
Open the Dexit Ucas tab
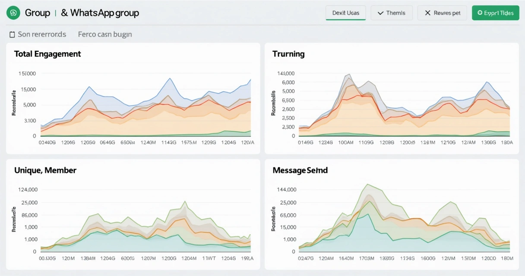coord(345,13)
